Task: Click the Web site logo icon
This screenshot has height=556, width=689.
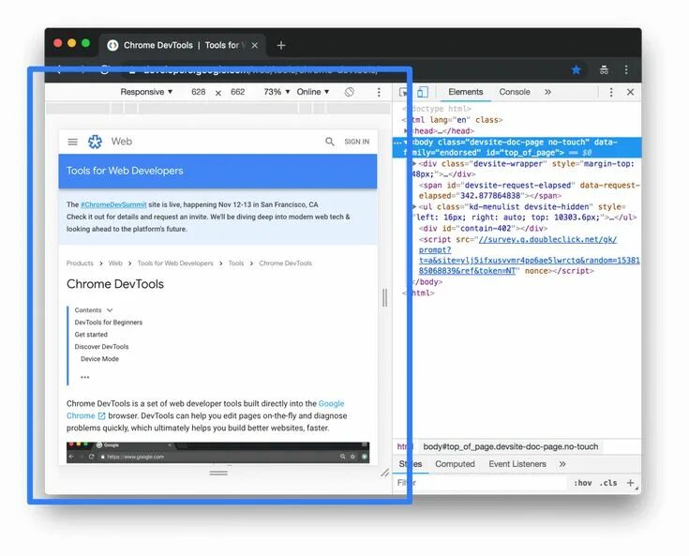Action: pos(95,142)
